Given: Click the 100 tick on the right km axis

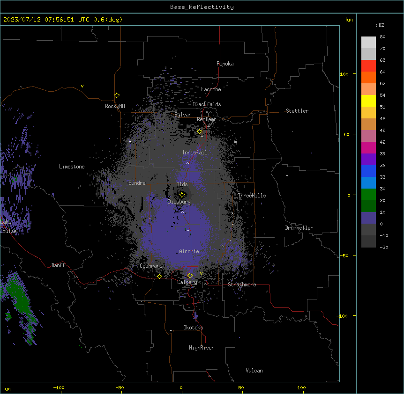Looking at the screenshot, I should point(344,74).
